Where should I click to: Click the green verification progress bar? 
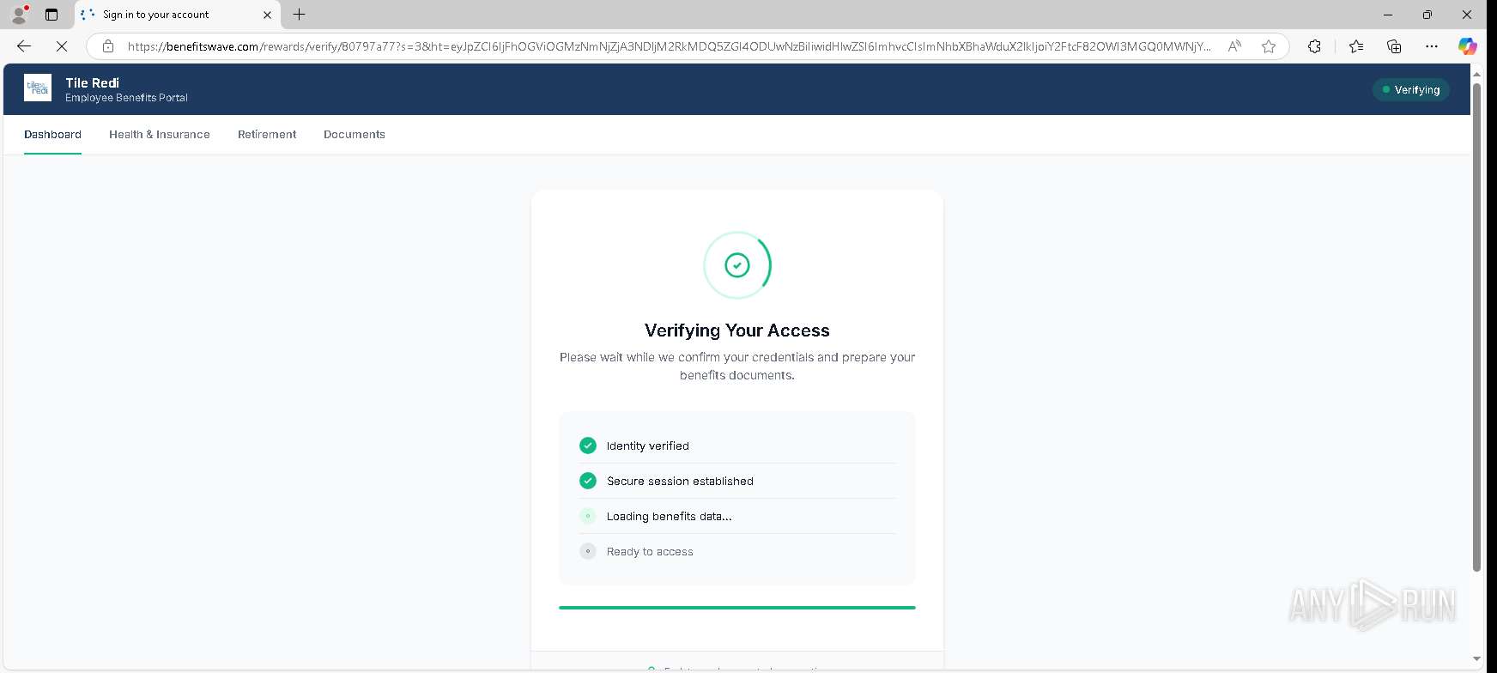(x=737, y=608)
